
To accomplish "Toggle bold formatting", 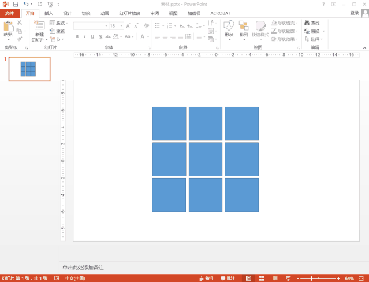I will pyautogui.click(x=77, y=36).
